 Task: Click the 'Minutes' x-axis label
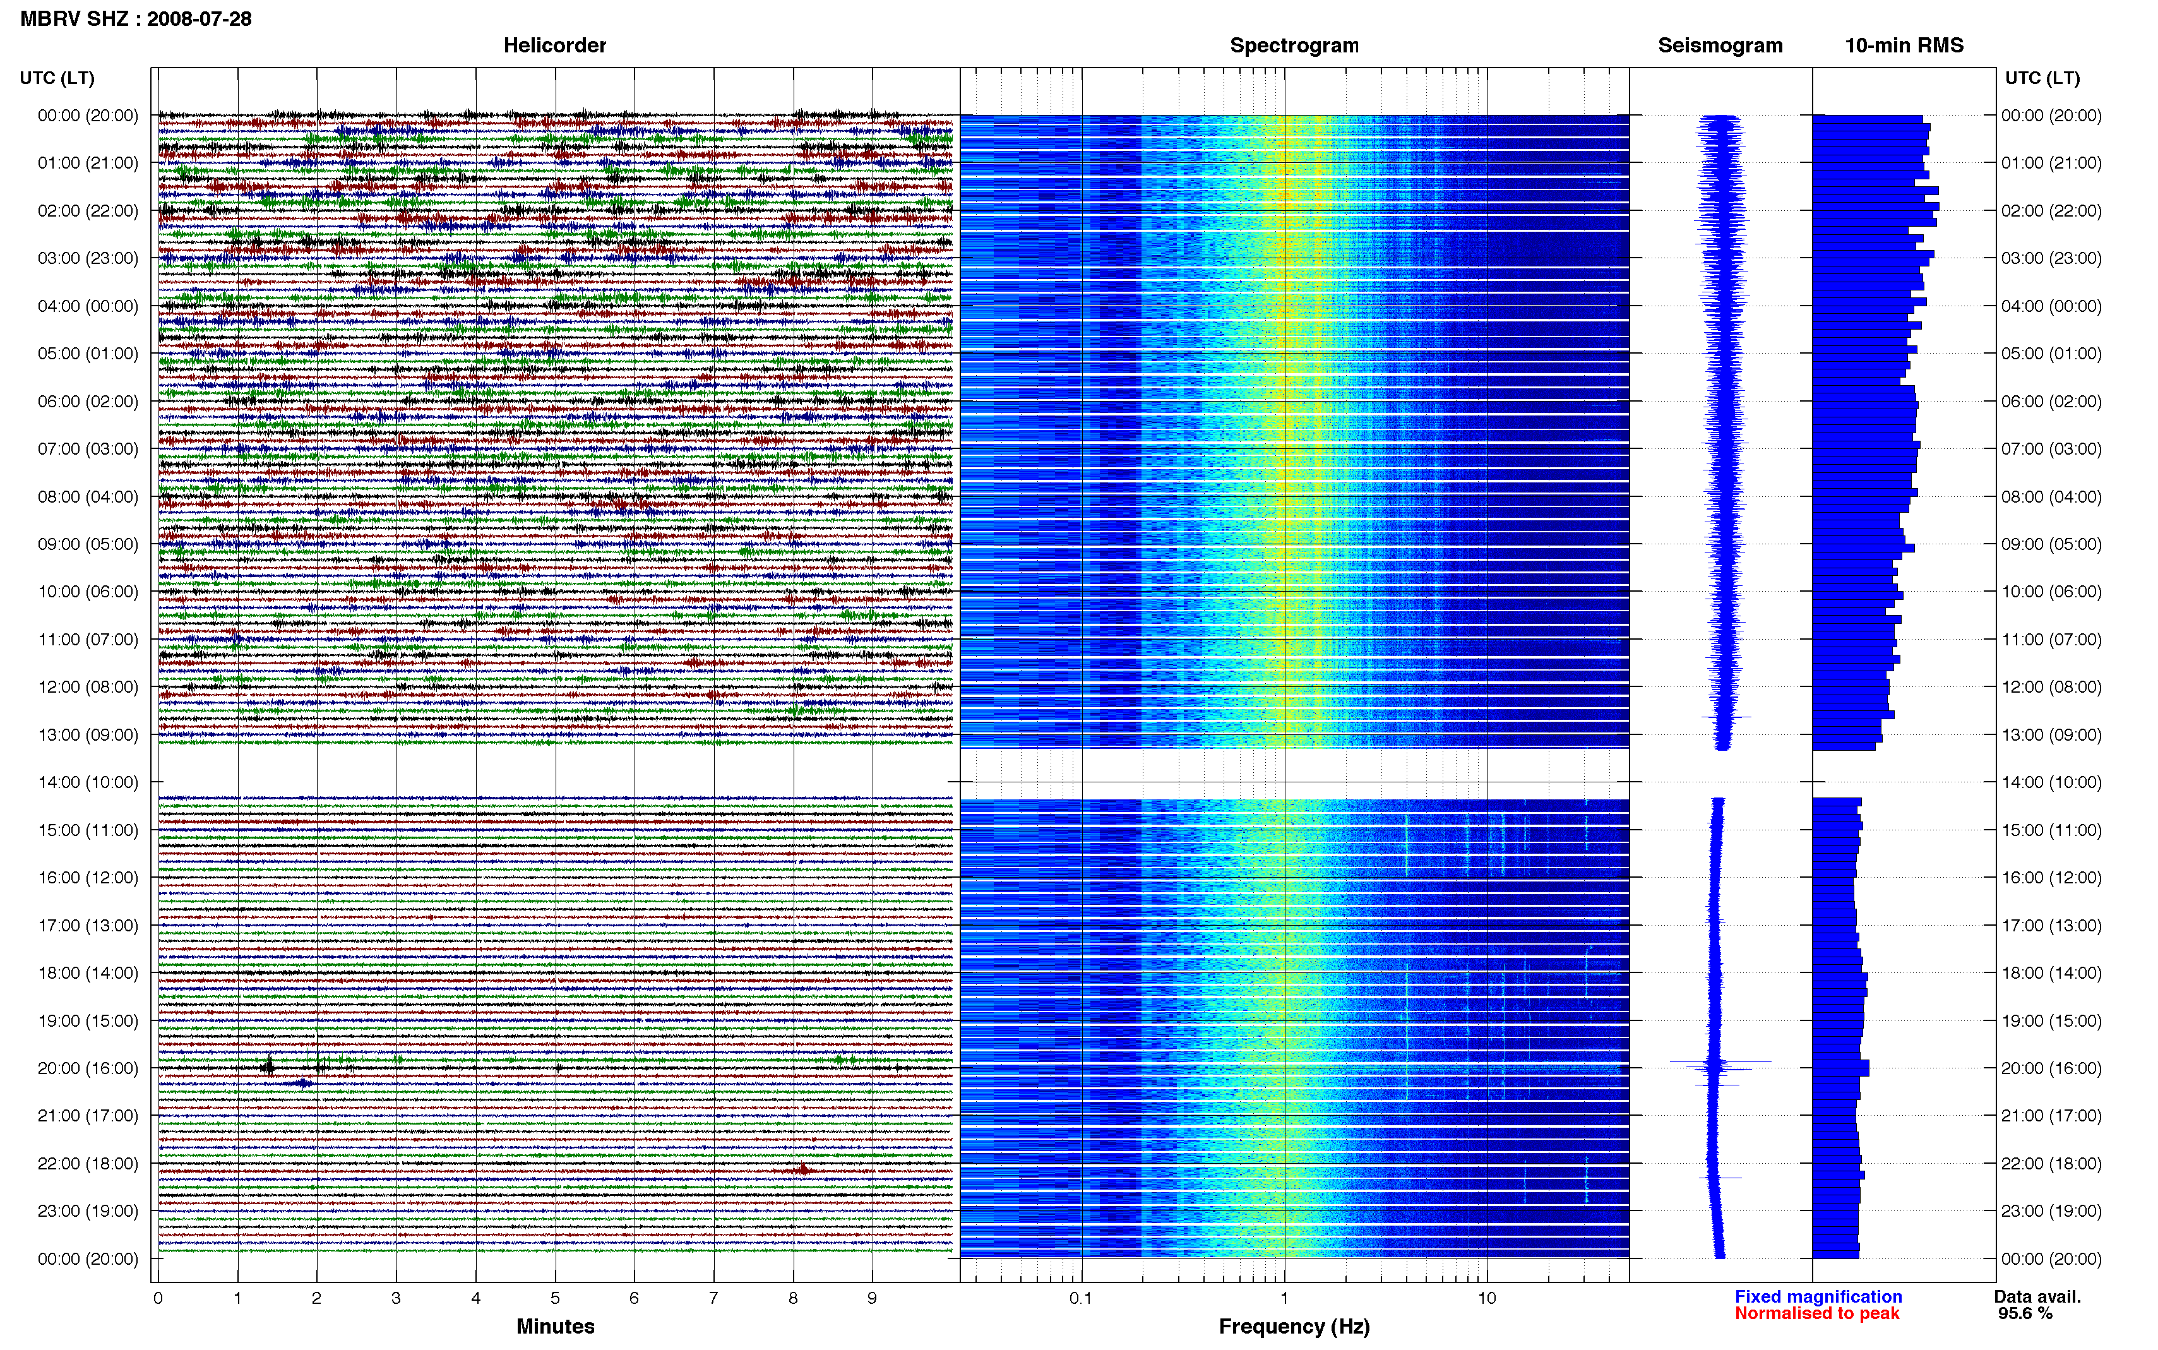tap(555, 1326)
